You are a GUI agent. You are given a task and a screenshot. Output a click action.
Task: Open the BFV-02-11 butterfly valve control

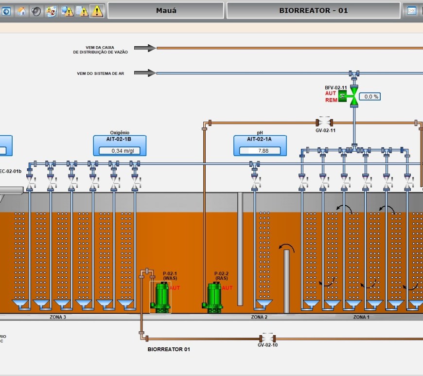[x=354, y=97]
